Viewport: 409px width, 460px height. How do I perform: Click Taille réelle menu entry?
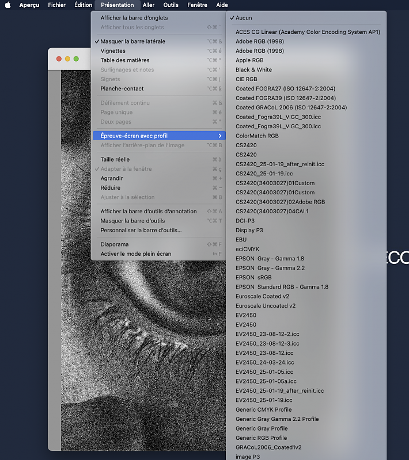115,159
